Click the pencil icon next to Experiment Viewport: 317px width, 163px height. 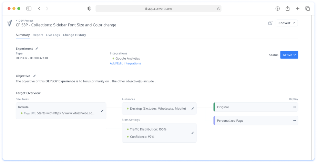(37, 49)
